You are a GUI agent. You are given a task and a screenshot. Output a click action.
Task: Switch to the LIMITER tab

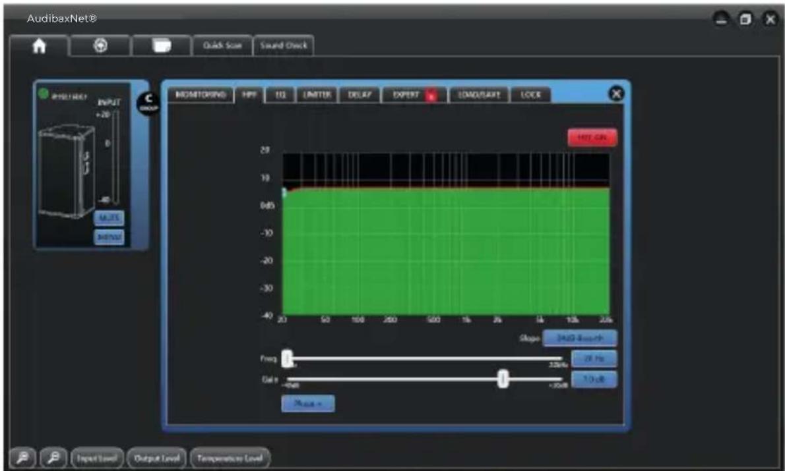click(x=317, y=94)
